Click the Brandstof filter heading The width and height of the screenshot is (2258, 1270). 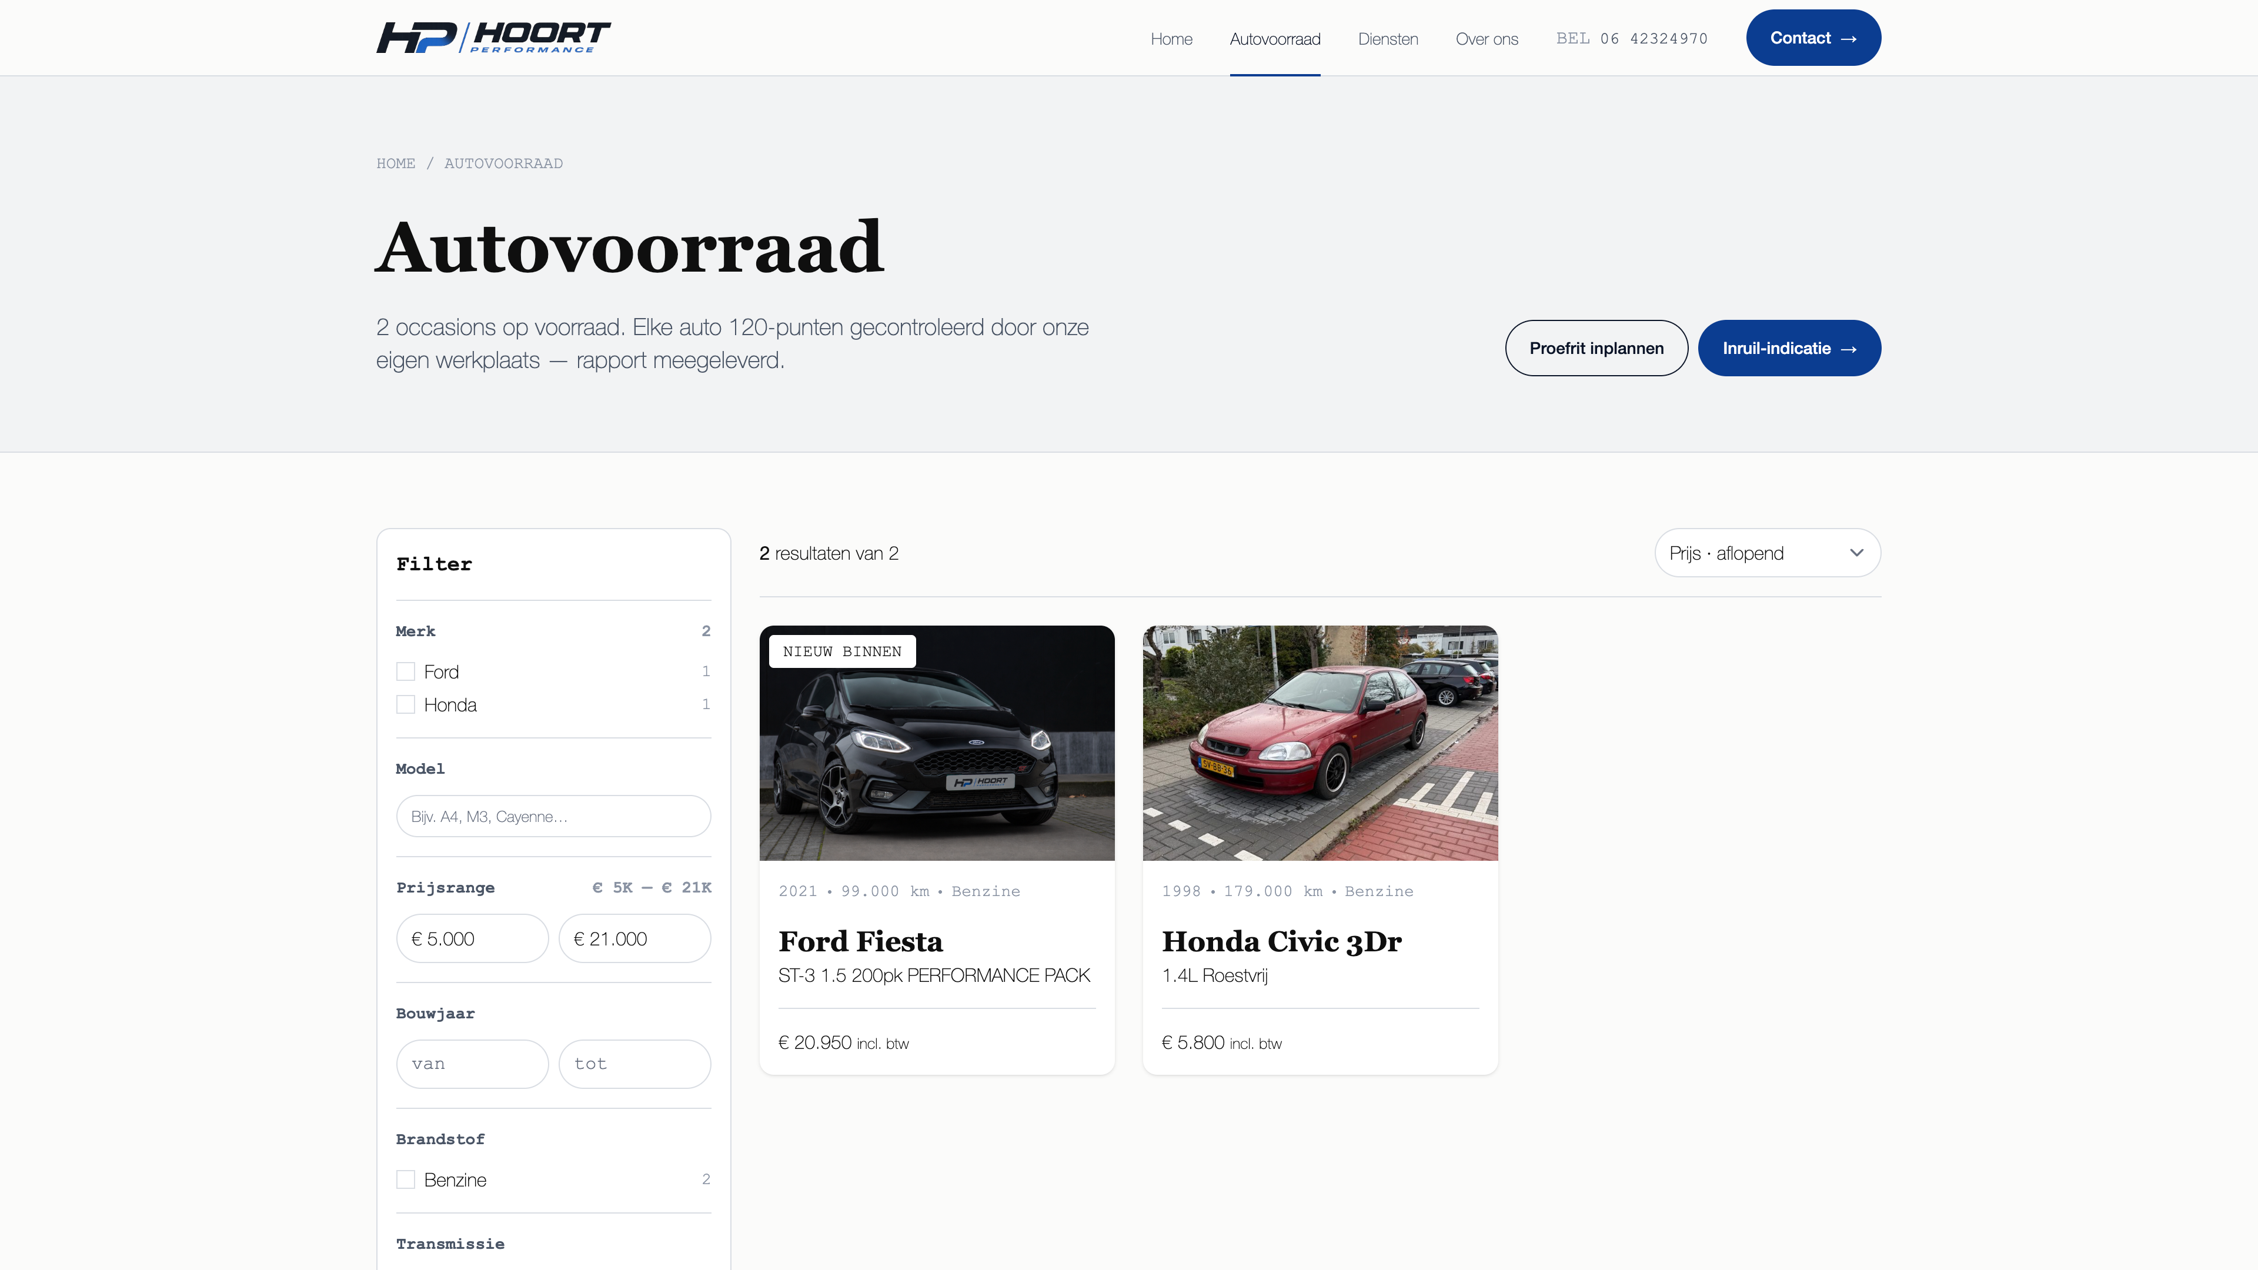440,1139
